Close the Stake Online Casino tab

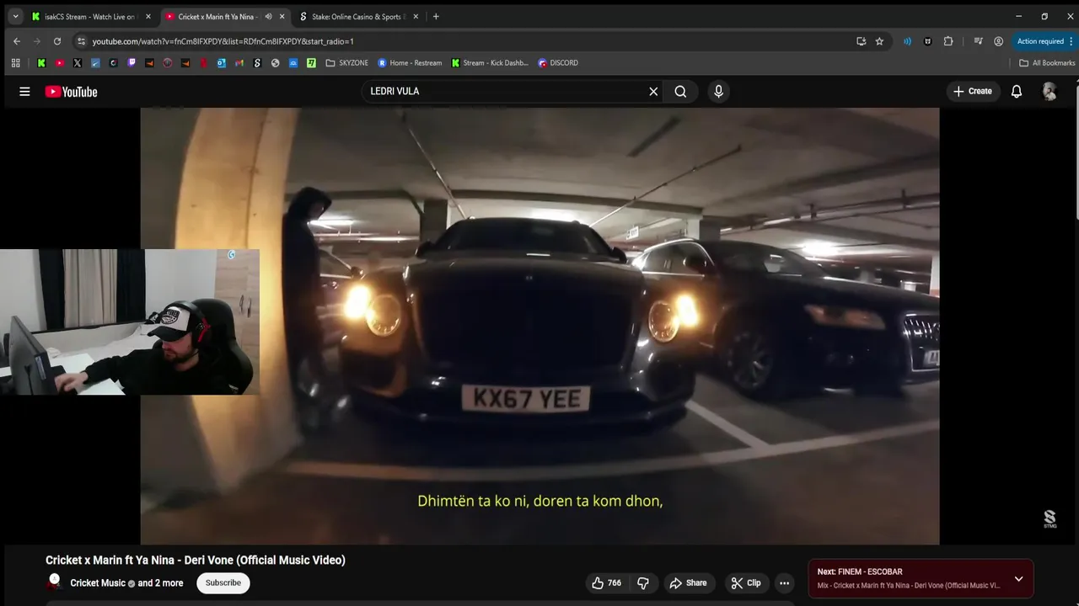click(x=415, y=17)
